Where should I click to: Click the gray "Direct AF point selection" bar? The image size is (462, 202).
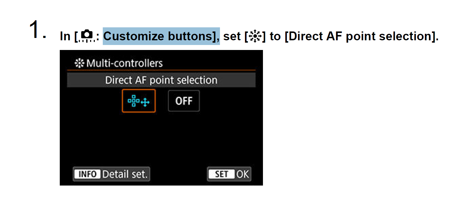coord(161,80)
